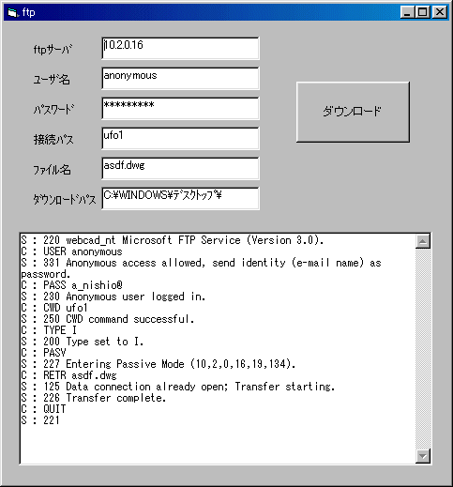Click the '226 Transfer complete' log line
The image size is (453, 487).
pos(93,398)
